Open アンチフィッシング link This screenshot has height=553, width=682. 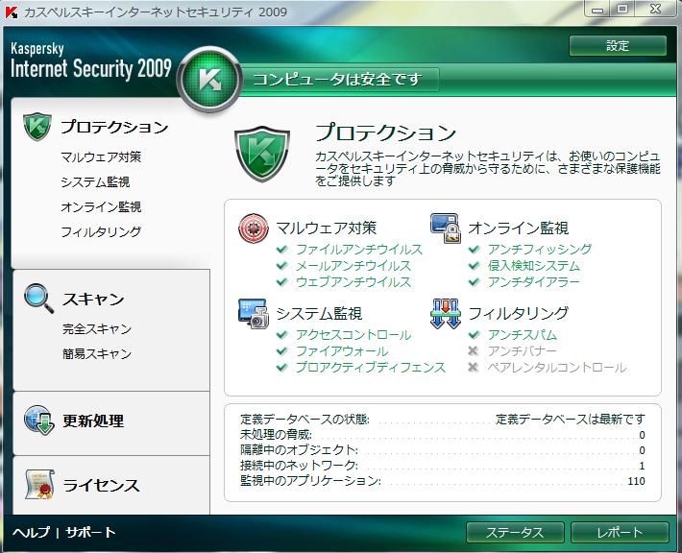pyautogui.click(x=539, y=249)
